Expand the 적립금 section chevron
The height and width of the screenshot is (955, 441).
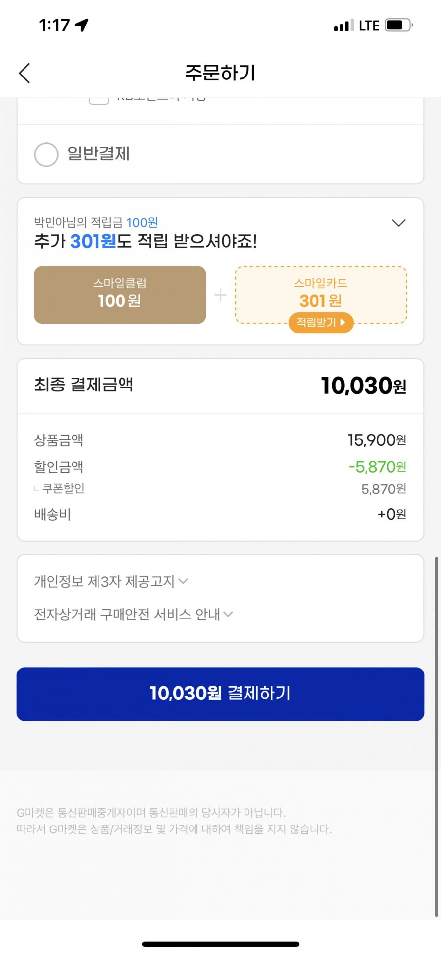(x=399, y=223)
